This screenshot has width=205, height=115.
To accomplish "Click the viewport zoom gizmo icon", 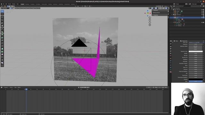I will 150,18.
